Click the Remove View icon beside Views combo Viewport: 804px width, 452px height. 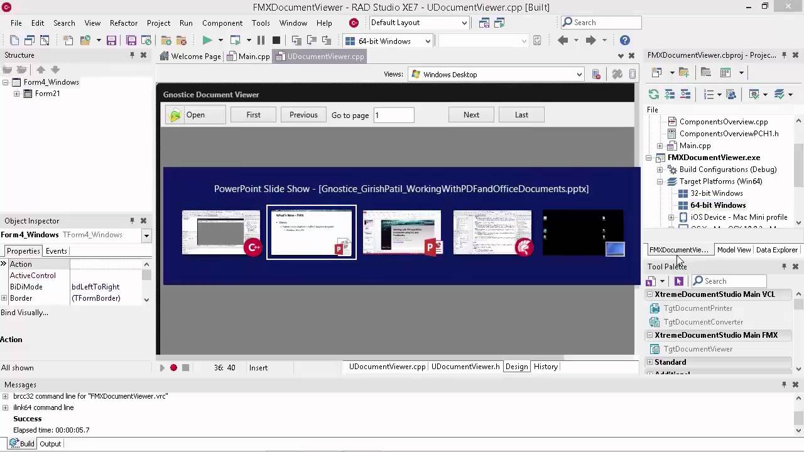point(597,74)
